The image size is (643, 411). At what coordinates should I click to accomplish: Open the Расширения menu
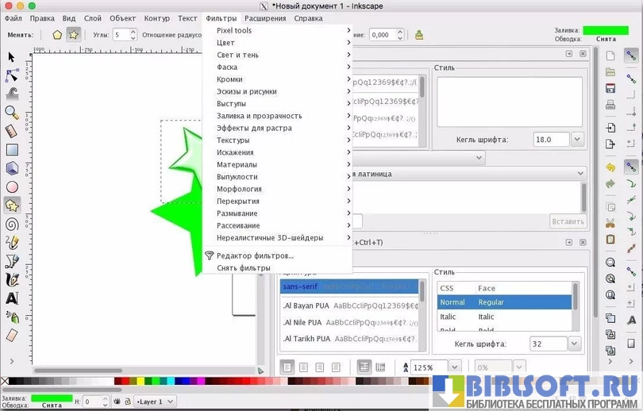click(x=264, y=18)
